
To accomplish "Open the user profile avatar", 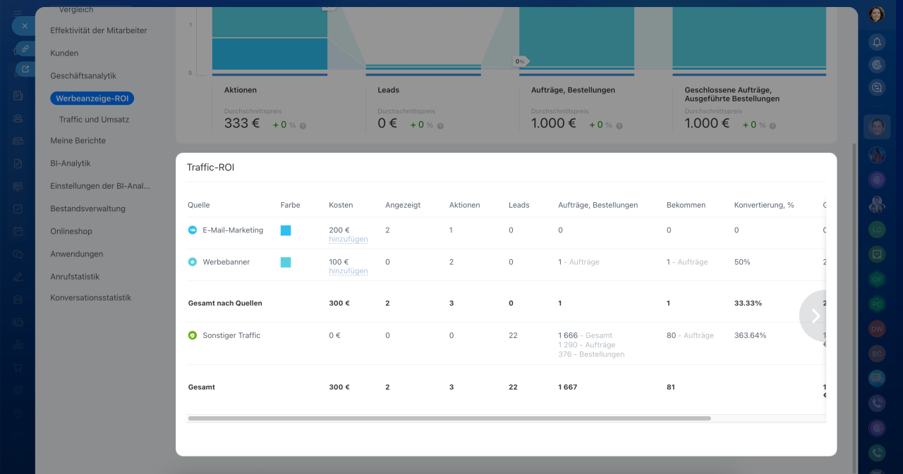I will click(x=877, y=14).
